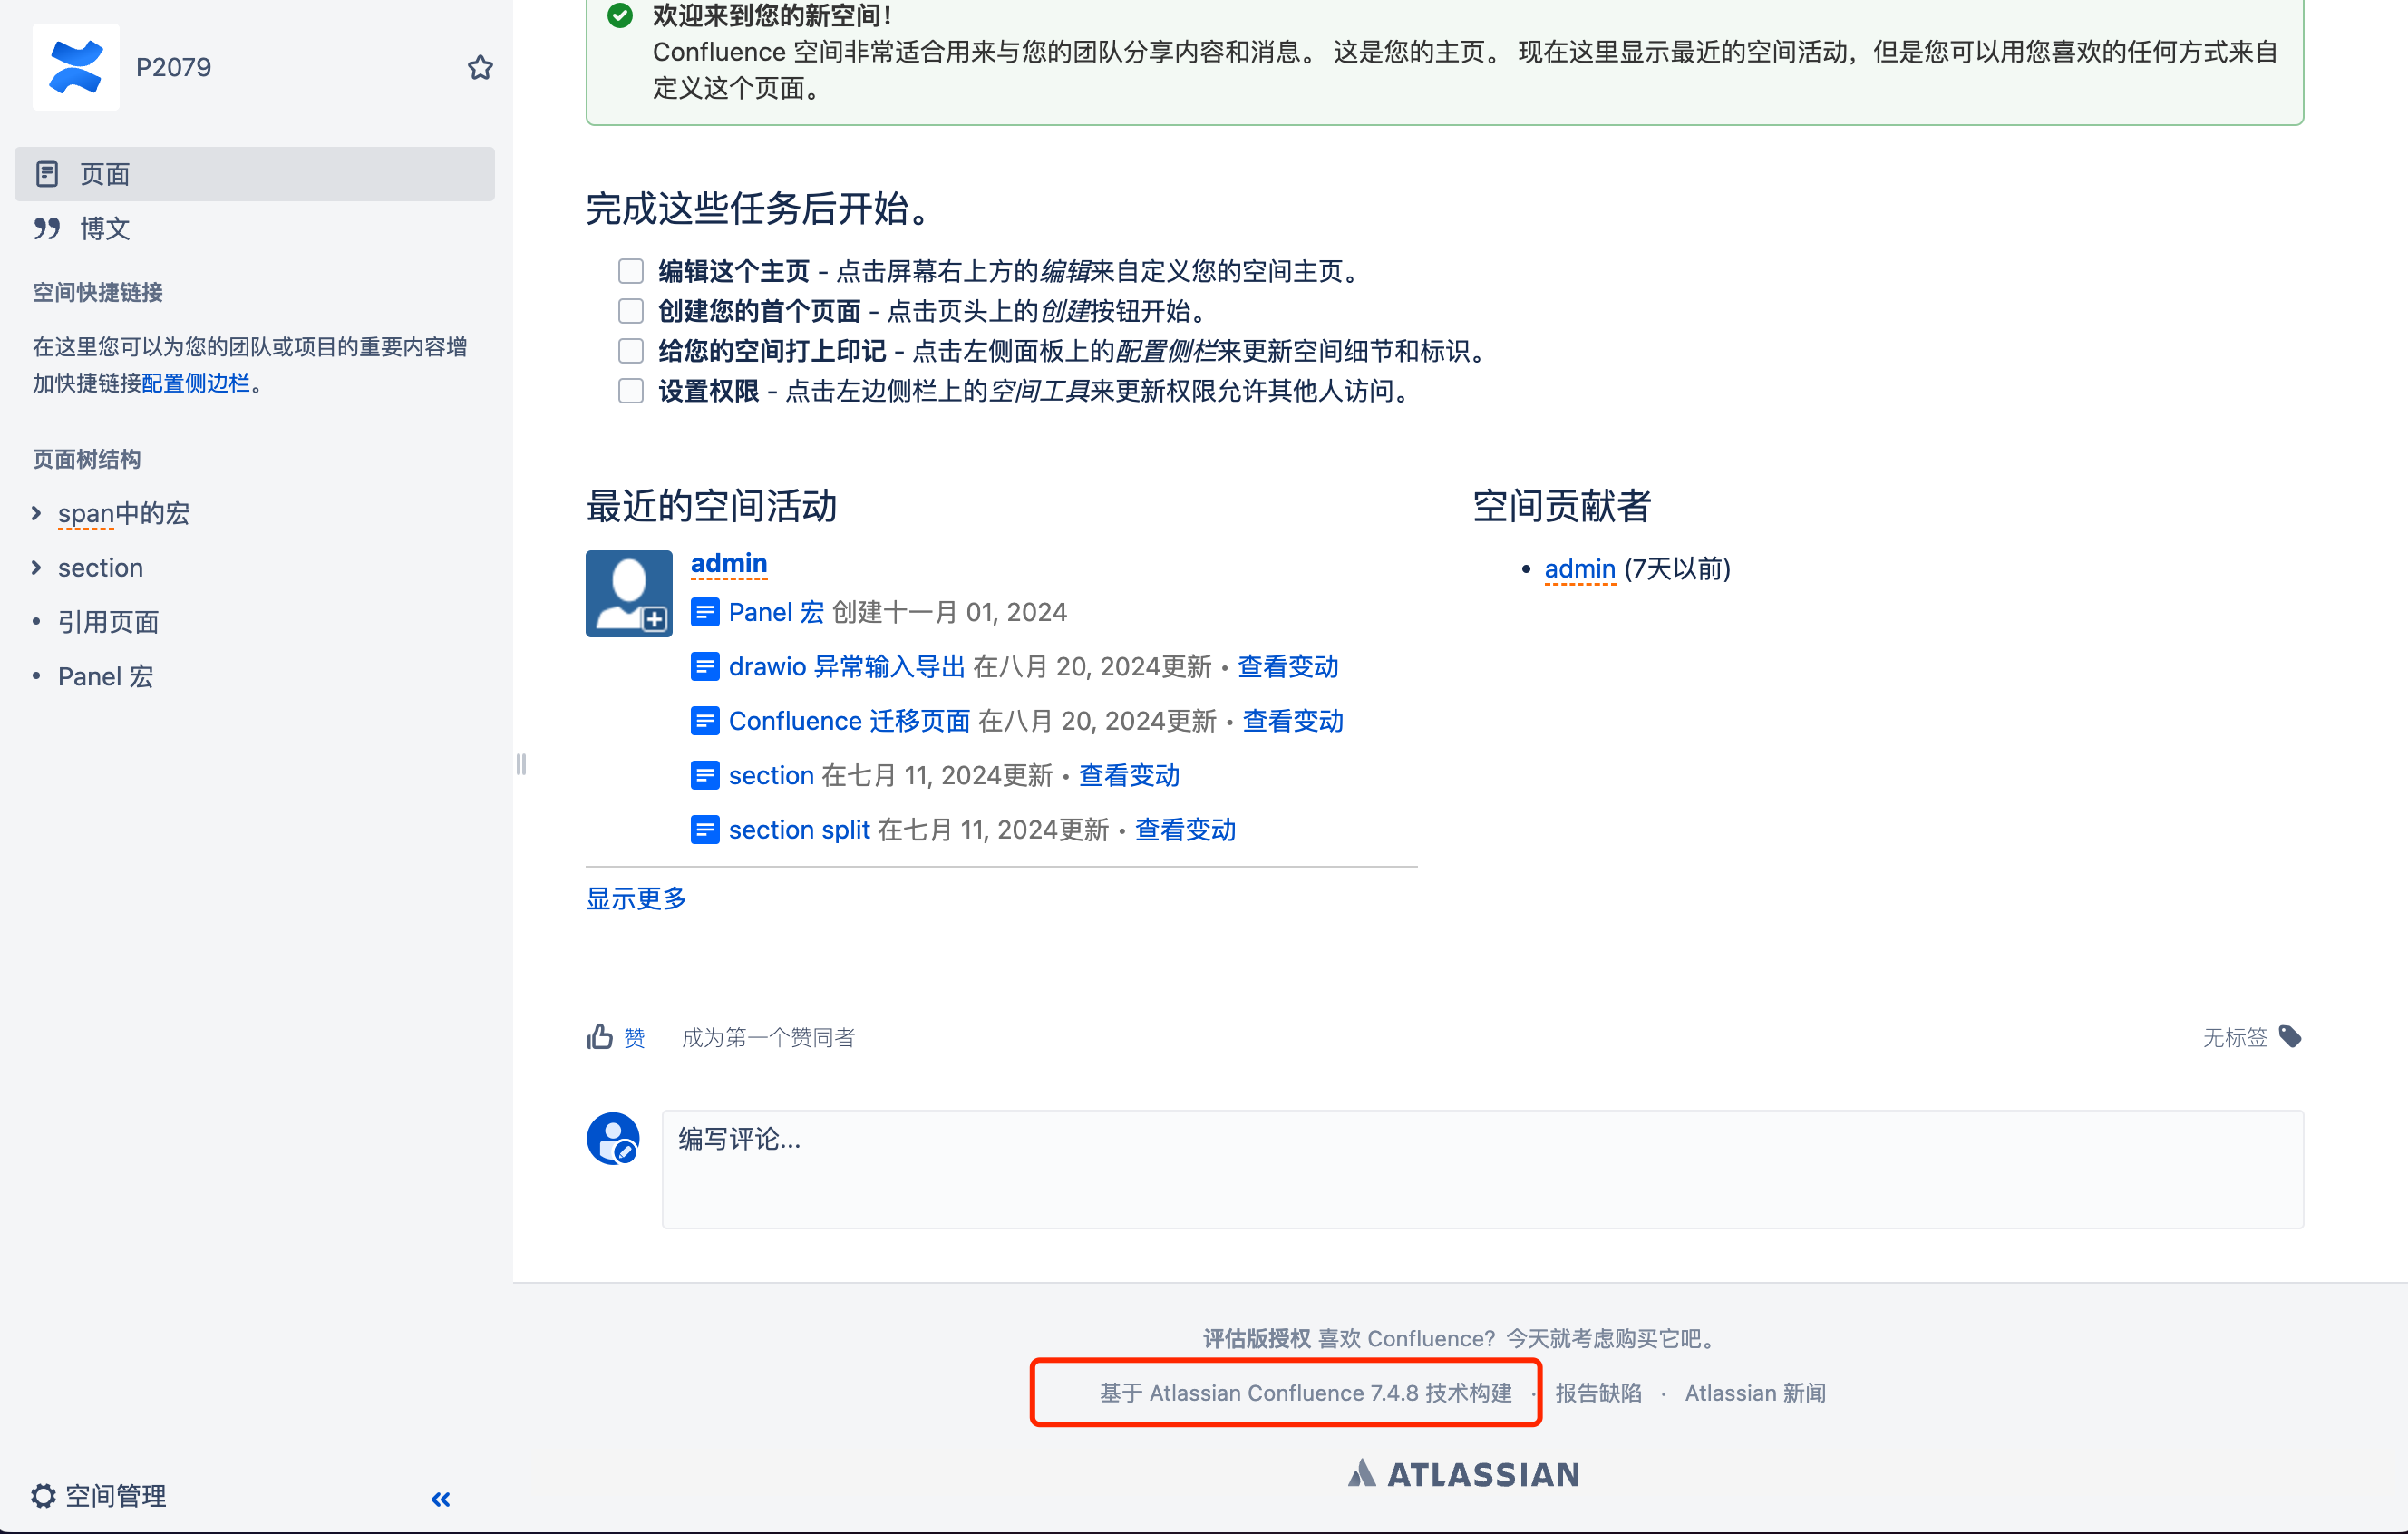Click page icon beside section split entry
The width and height of the screenshot is (2408, 1534).
pyautogui.click(x=705, y=830)
